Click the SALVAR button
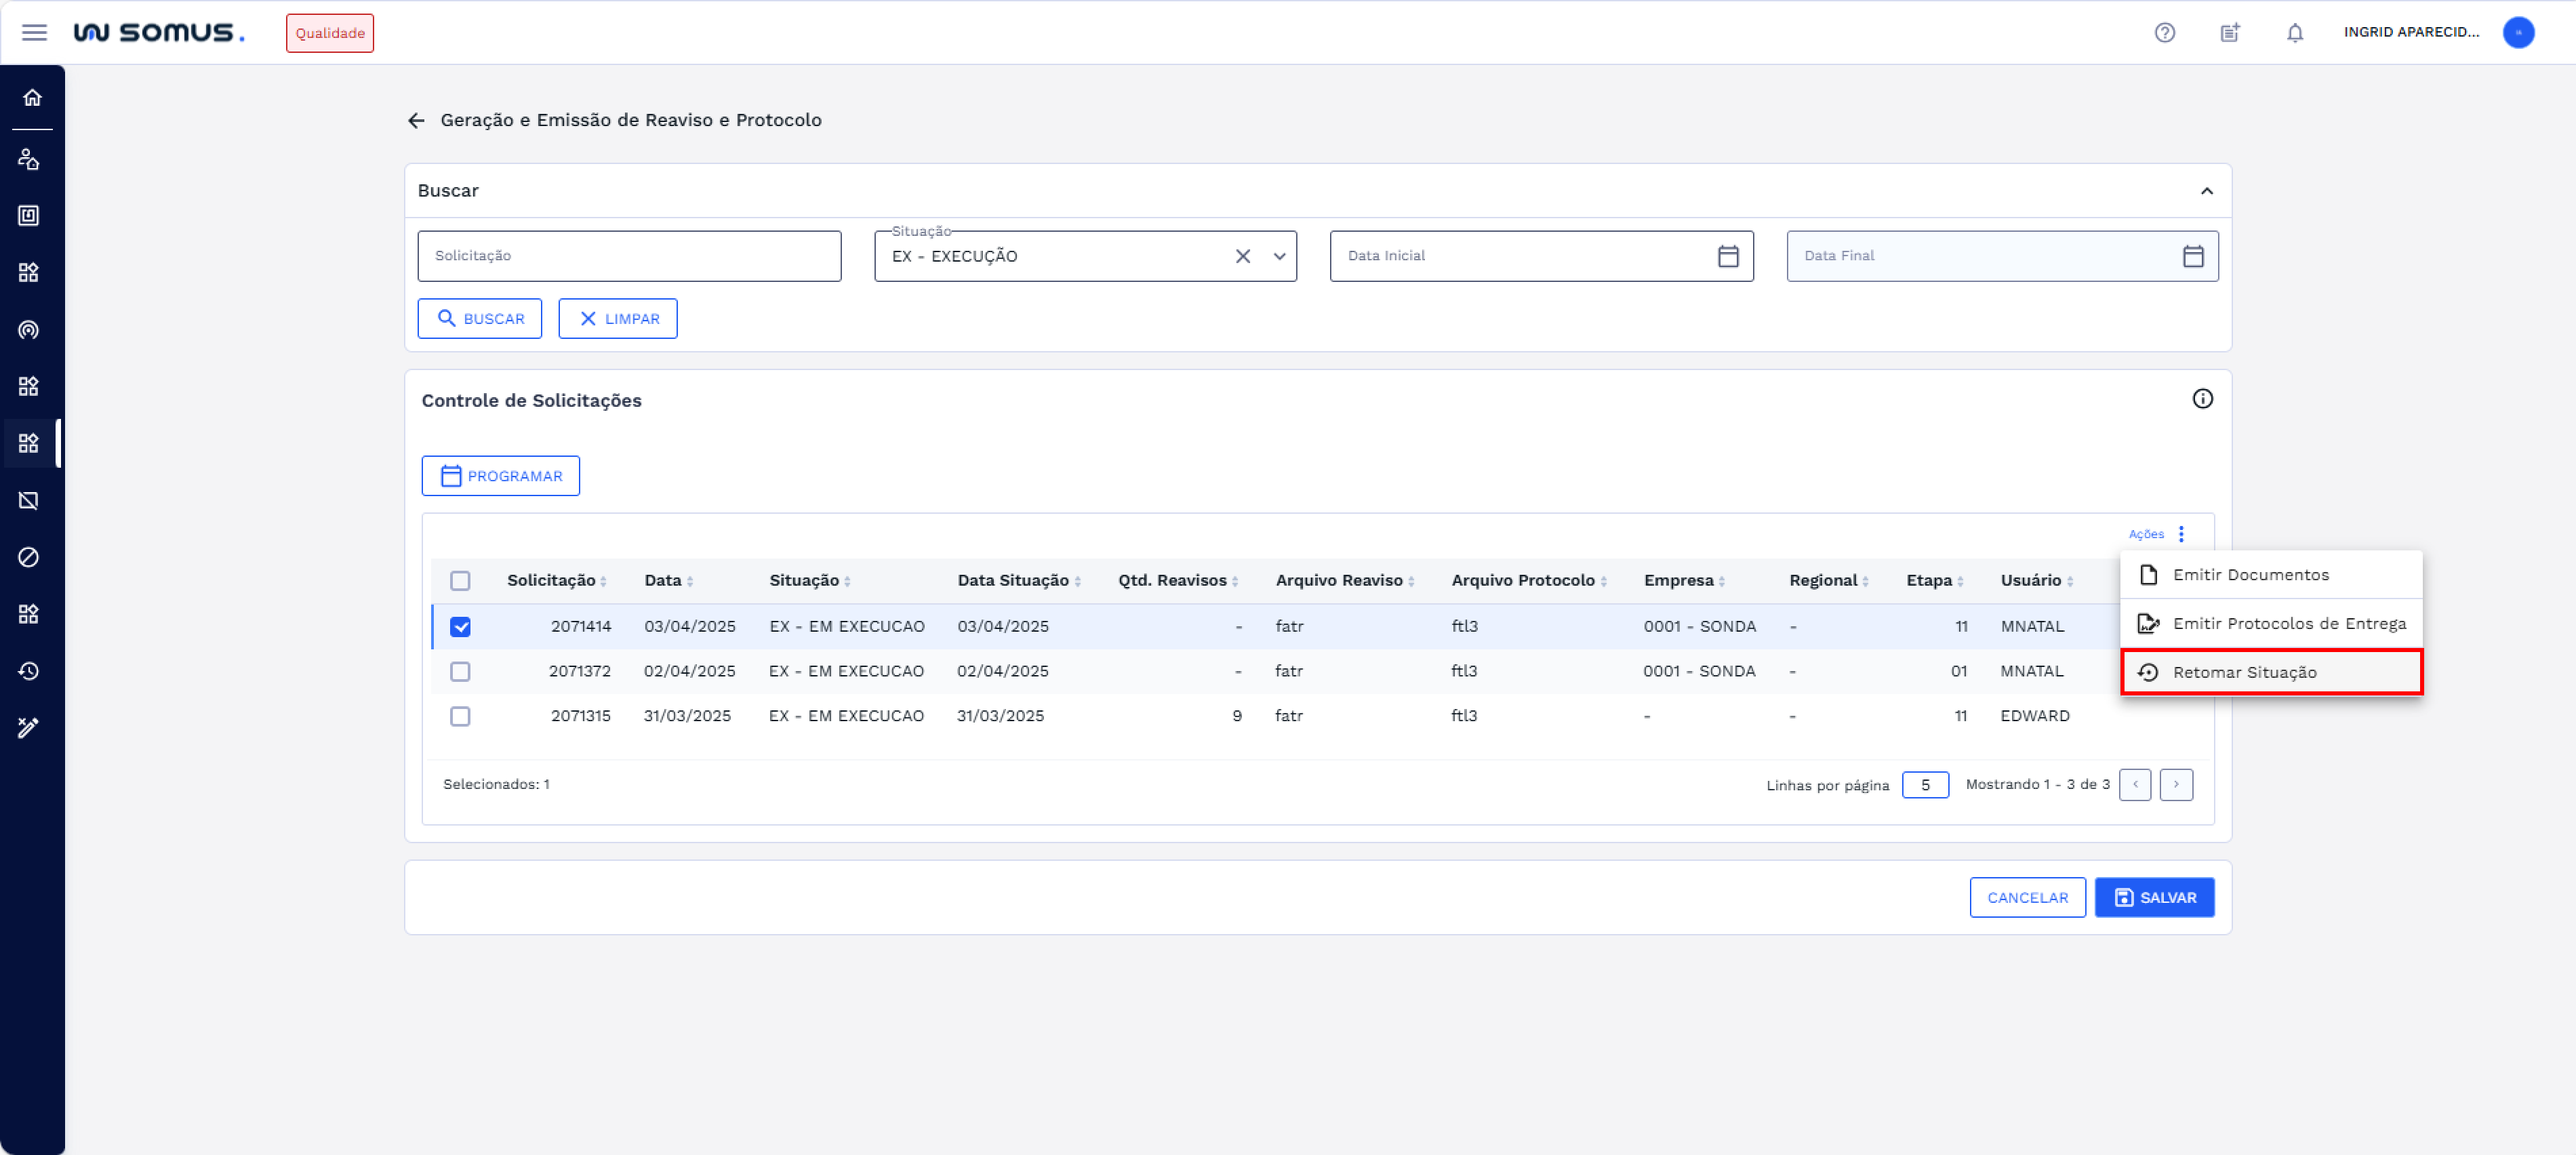The height and width of the screenshot is (1155, 2576). click(x=2154, y=897)
